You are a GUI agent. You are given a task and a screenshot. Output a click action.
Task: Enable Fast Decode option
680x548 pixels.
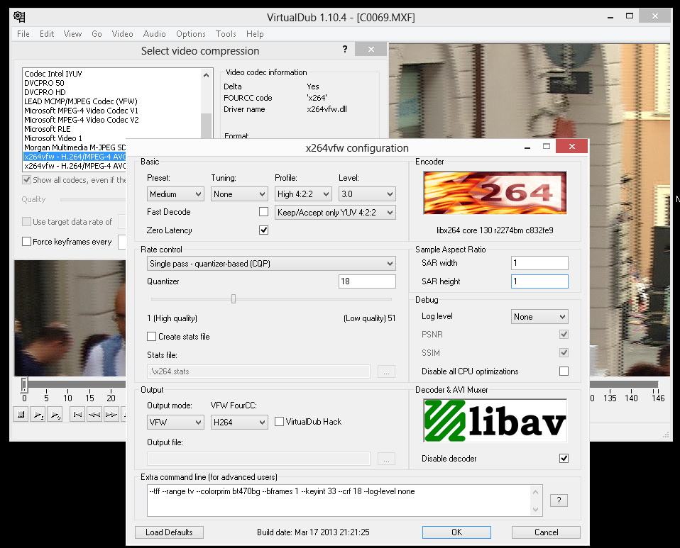(263, 211)
